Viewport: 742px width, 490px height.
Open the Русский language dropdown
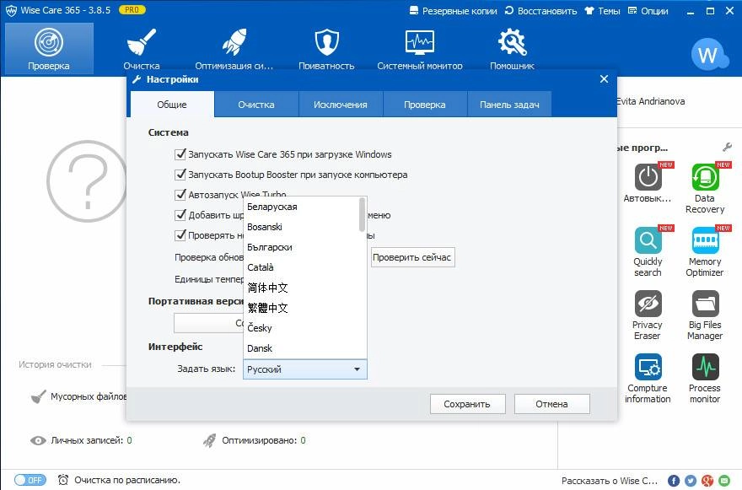point(305,369)
